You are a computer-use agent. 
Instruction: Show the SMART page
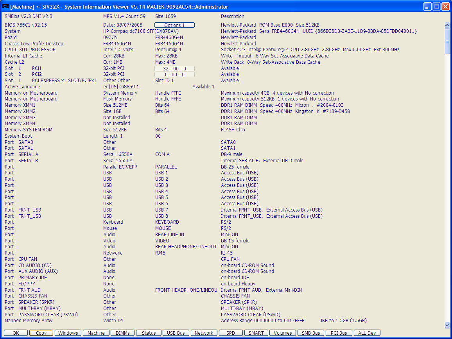click(256, 333)
